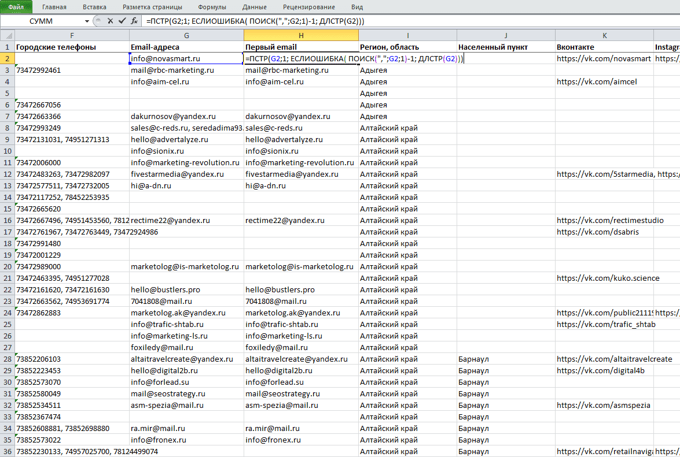This screenshot has width=680, height=457.
Task: Click phone cell 73852573022
Action: [x=72, y=440]
